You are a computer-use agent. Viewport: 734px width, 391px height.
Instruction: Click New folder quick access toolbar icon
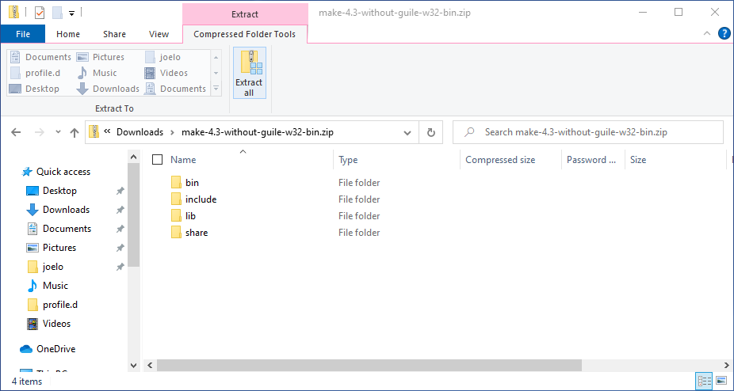click(58, 13)
